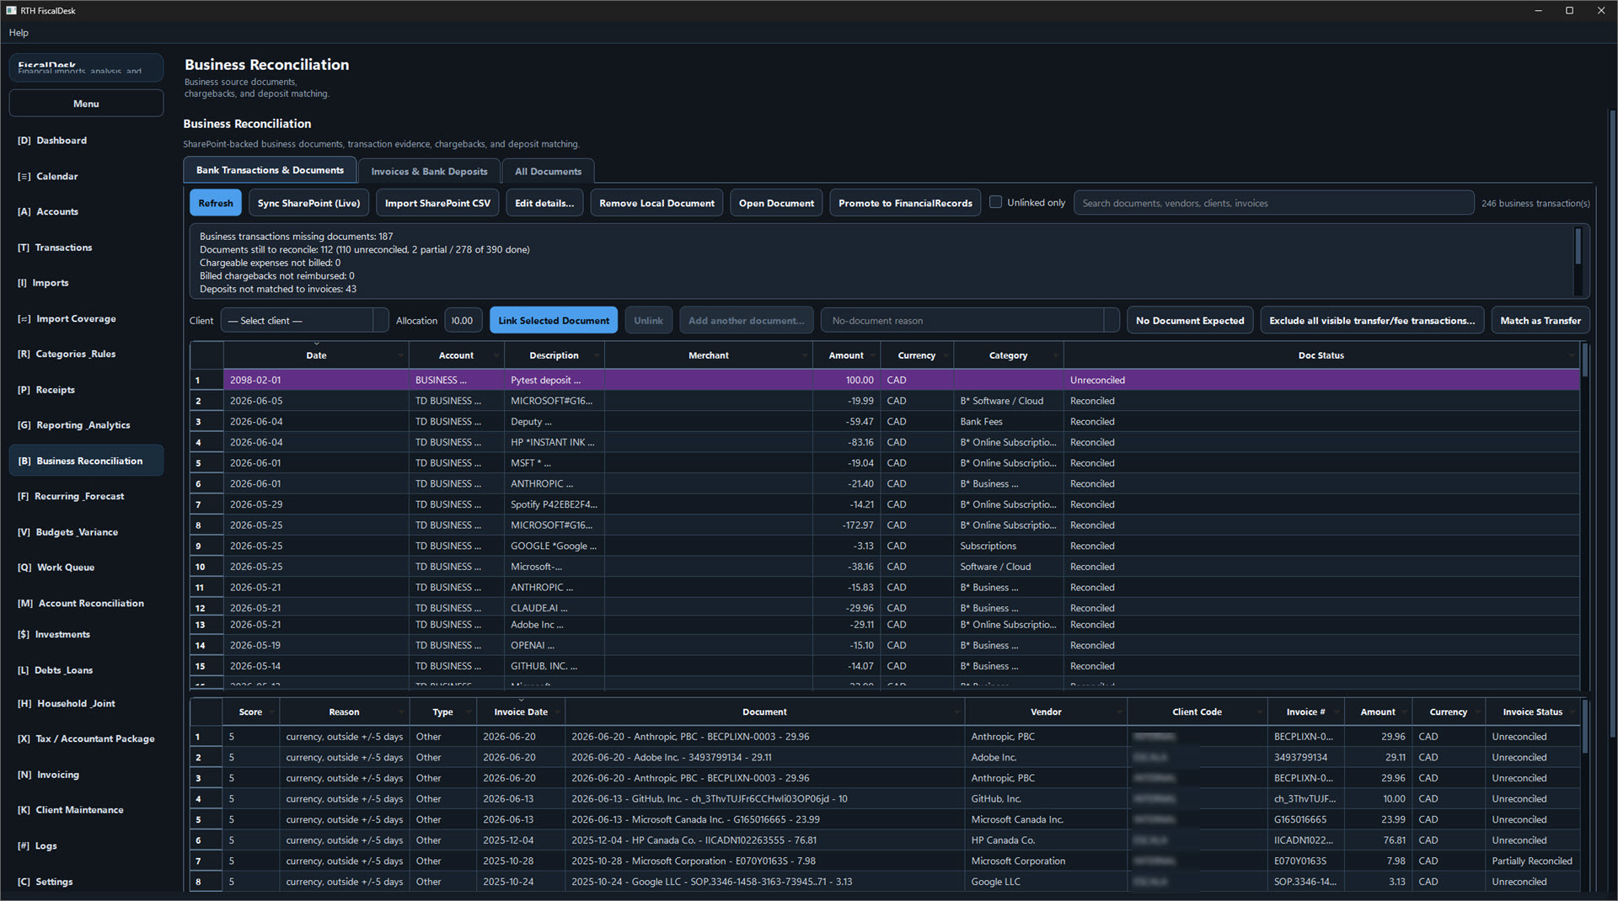
Task: Open Imports in the sidebar
Action: tap(86, 283)
